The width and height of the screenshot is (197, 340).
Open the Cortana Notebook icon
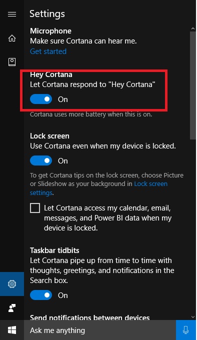click(x=12, y=62)
